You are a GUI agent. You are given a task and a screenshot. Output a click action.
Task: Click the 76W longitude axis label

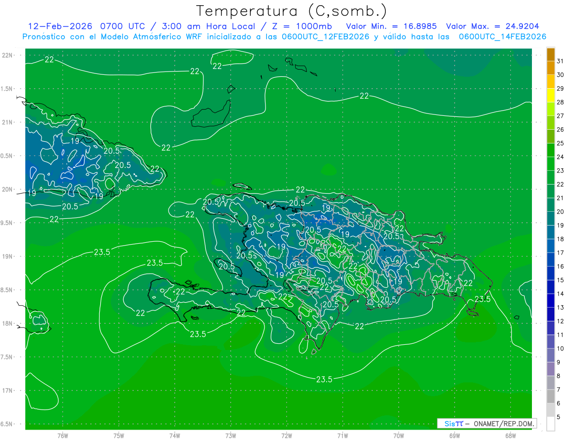click(x=63, y=435)
